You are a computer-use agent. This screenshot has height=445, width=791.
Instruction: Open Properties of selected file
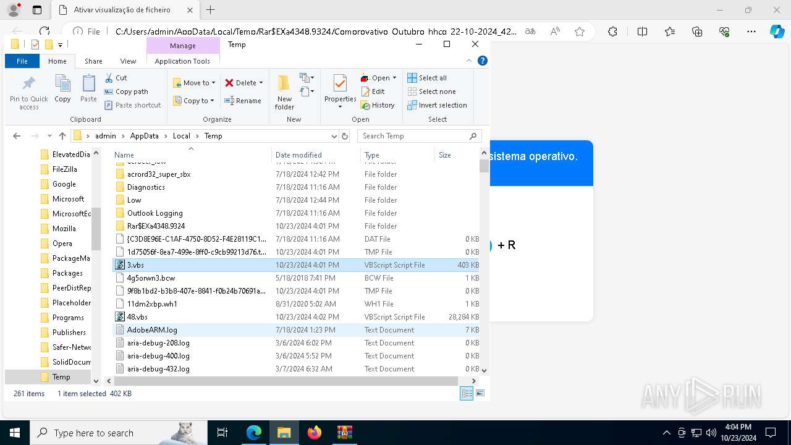(340, 91)
